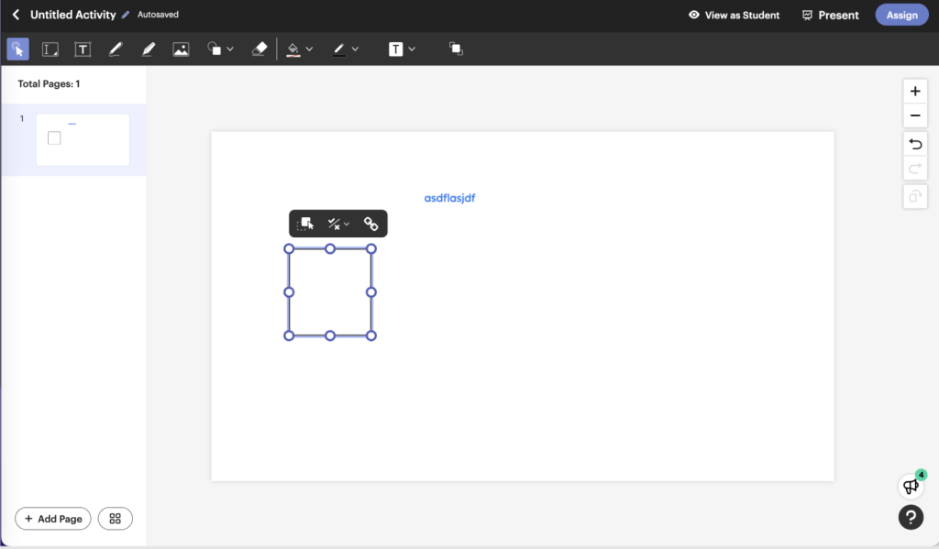Expand the fill color dropdown
939x549 pixels.
pos(300,49)
